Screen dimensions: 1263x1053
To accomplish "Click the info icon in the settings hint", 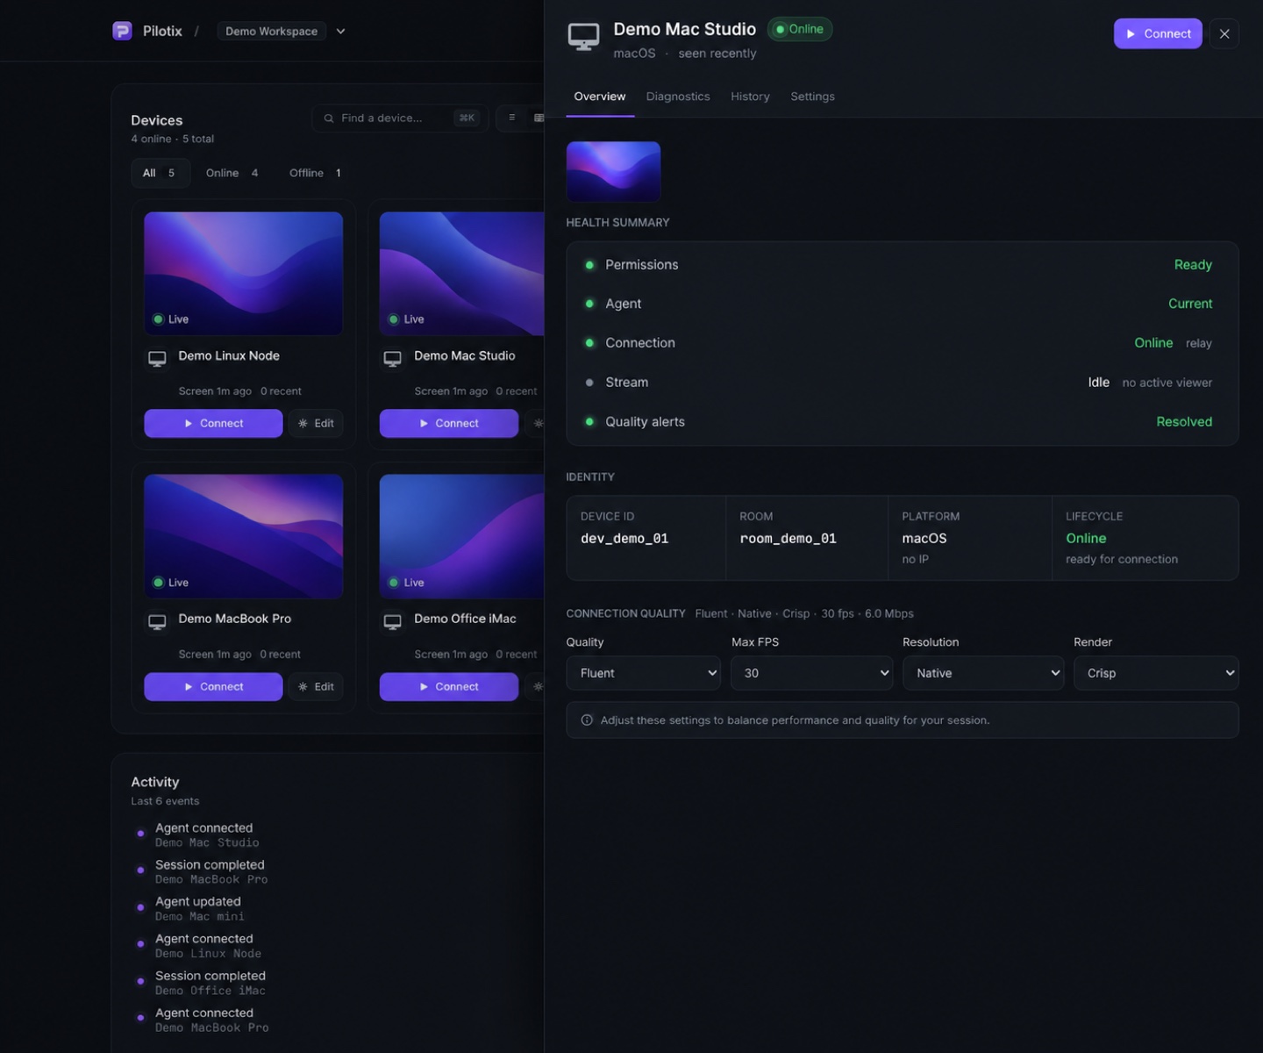I will 587,720.
